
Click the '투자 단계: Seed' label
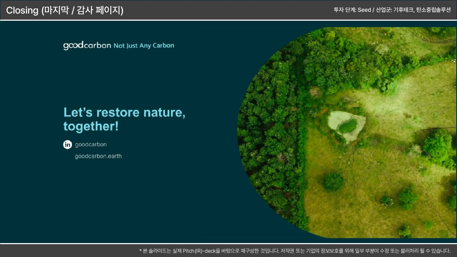point(352,10)
